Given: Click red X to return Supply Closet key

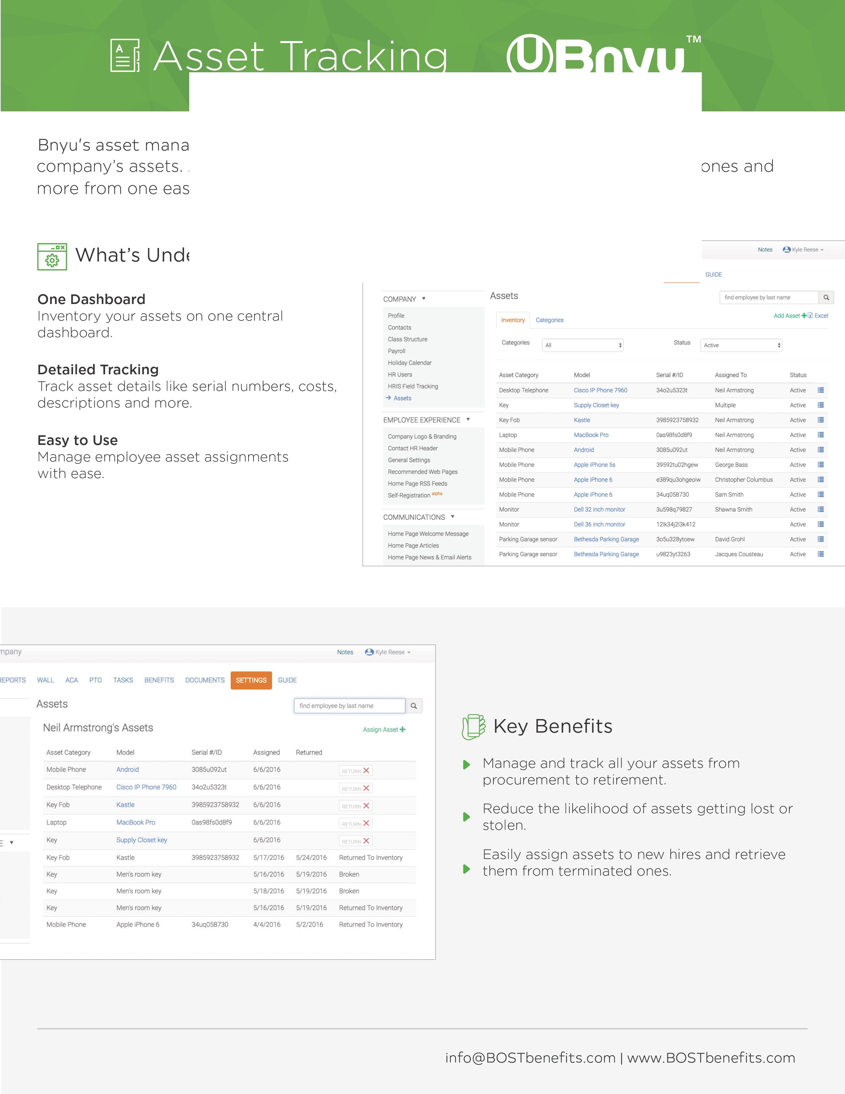Looking at the screenshot, I should pos(366,841).
